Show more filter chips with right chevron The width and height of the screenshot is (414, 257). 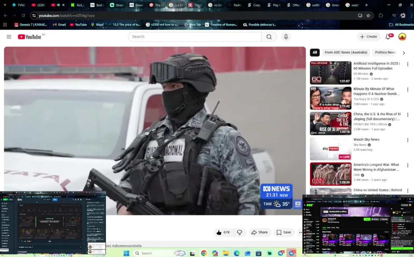[404, 53]
